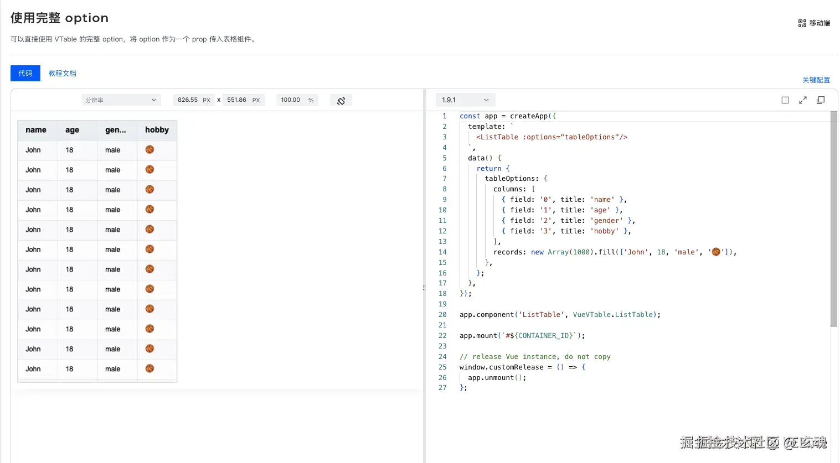Viewport: 840px width, 463px height.
Task: Open the 分辨率 resolution dropdown
Action: pyautogui.click(x=121, y=100)
